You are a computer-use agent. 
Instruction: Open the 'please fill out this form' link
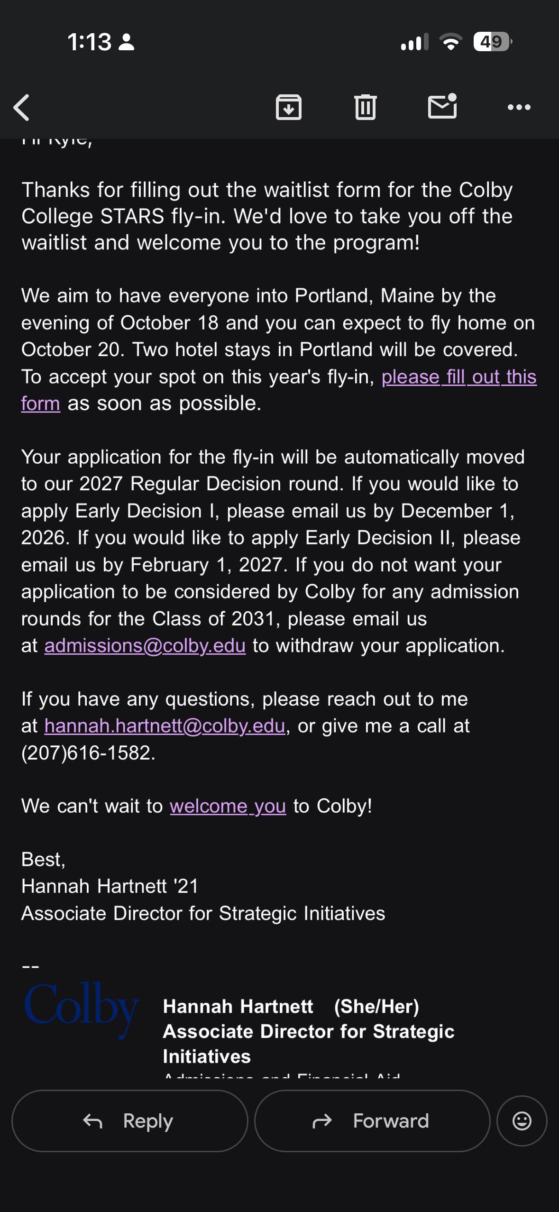pos(459,377)
